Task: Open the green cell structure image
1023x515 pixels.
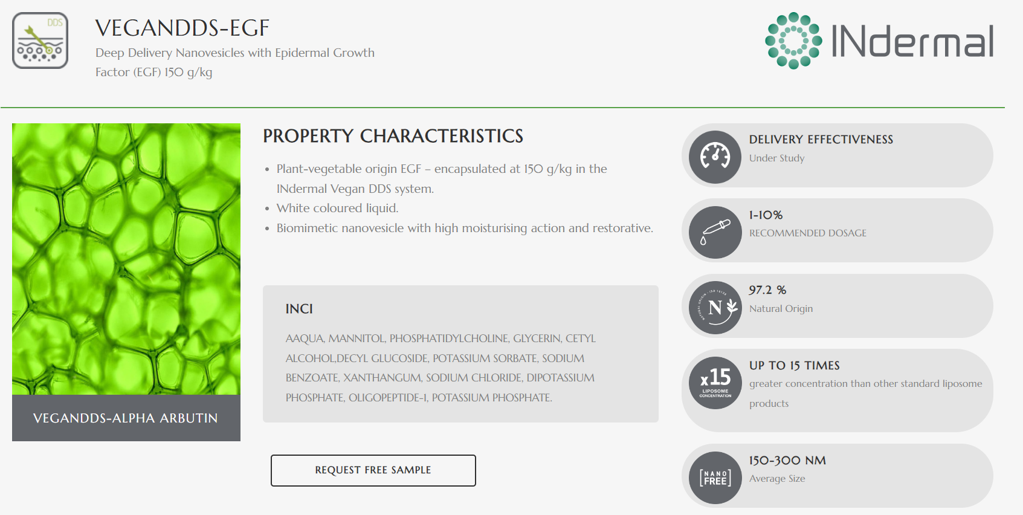Action: point(126,259)
